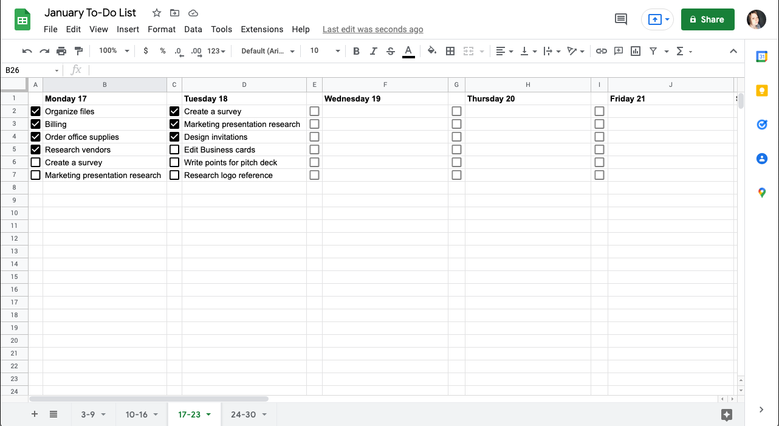Image resolution: width=779 pixels, height=426 pixels.
Task: Click the green Share button
Action: pyautogui.click(x=707, y=19)
